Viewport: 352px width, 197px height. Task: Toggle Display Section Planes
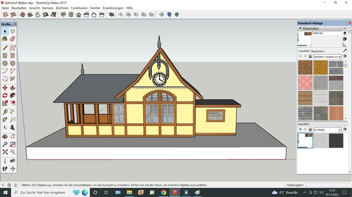click(x=169, y=15)
